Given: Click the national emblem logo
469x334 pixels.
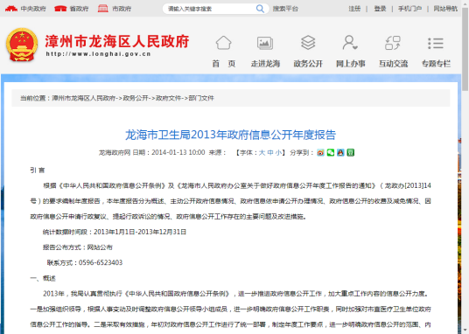Looking at the screenshot, I should tap(22, 45).
